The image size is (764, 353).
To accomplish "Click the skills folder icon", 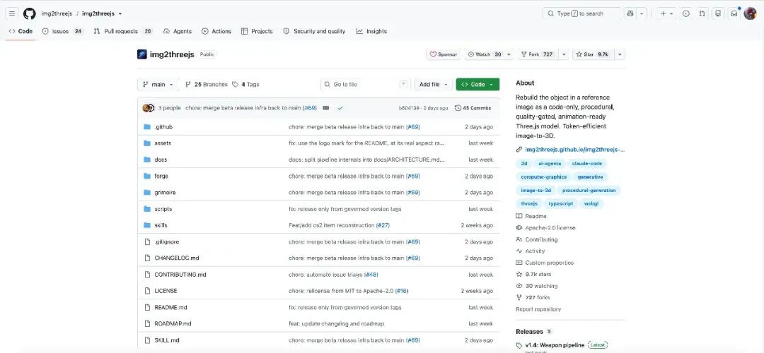I will (147, 225).
